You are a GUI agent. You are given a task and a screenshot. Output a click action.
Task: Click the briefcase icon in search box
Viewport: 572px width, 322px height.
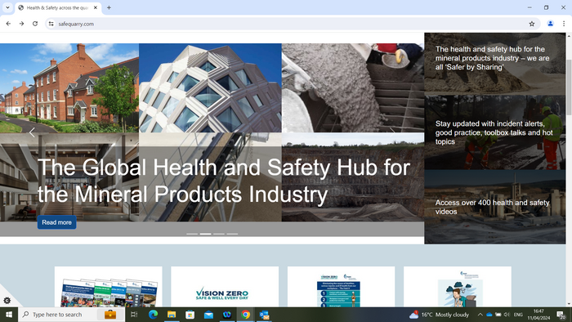(110, 315)
